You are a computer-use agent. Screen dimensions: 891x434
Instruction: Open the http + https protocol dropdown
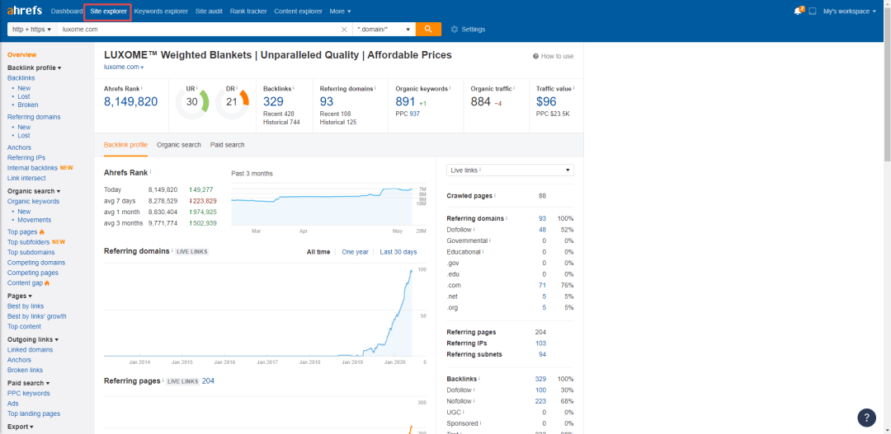pos(31,29)
